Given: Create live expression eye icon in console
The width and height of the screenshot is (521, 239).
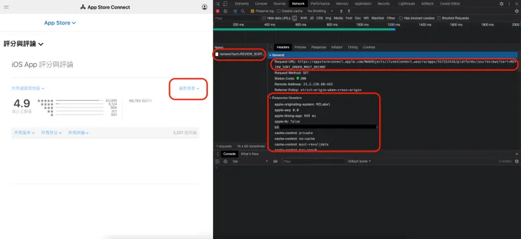Looking at the screenshot, I should click(x=275, y=162).
